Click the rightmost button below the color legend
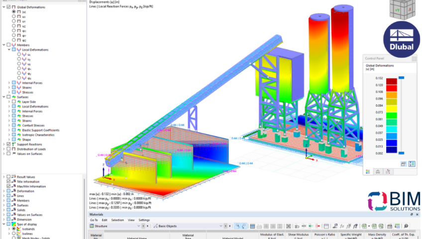 pyautogui.click(x=412, y=163)
